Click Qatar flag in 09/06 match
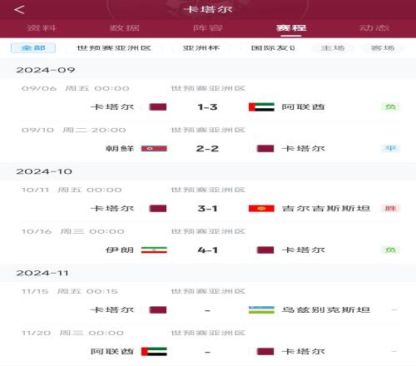Image resolution: width=416 pixels, height=366 pixels. [158, 106]
